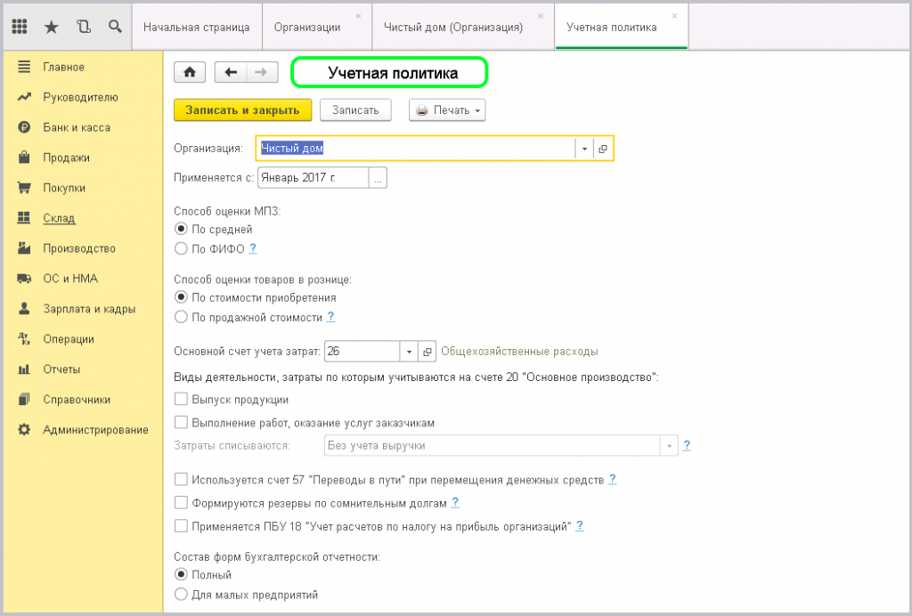Click the Продажи shopping bag icon
Screen dimensions: 912x616
point(24,158)
